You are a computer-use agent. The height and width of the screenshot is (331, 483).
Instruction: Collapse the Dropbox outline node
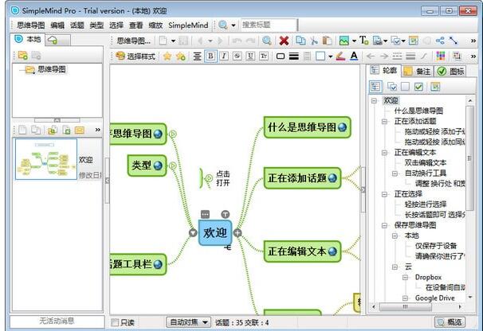click(x=406, y=277)
